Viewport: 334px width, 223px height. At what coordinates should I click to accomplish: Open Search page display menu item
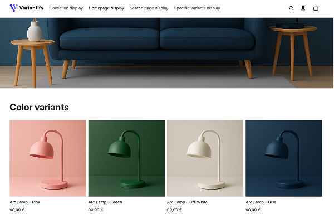[149, 8]
